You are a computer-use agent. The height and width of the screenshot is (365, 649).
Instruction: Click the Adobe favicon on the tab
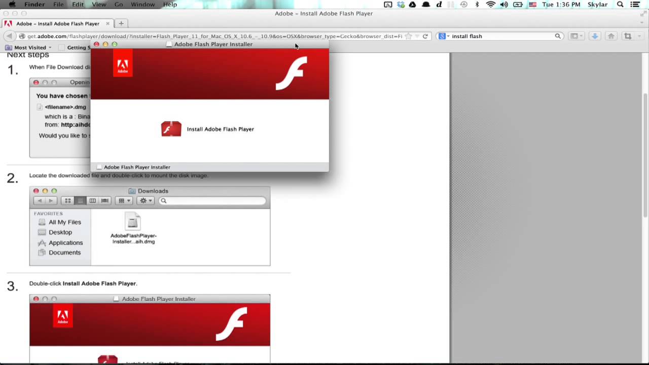8,23
